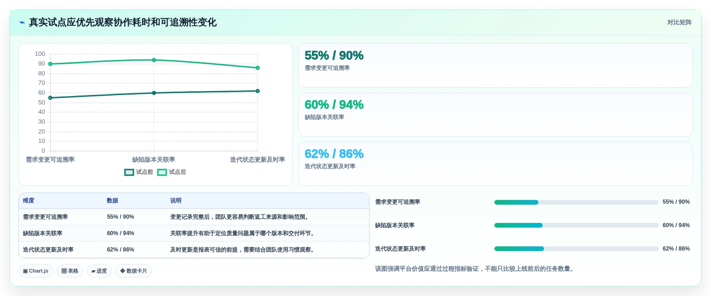Viewport: 711px width, 296px height.
Task: Click the 缺陷版本关联率 progress bar
Action: click(x=576, y=225)
